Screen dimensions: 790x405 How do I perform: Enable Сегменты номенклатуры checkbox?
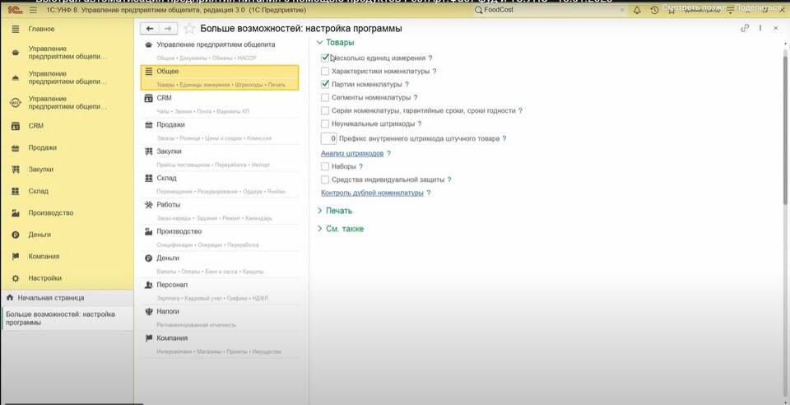click(325, 97)
